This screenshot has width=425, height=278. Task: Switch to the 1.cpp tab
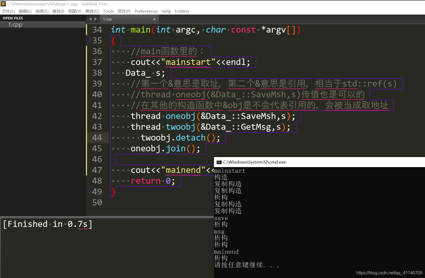pos(129,19)
